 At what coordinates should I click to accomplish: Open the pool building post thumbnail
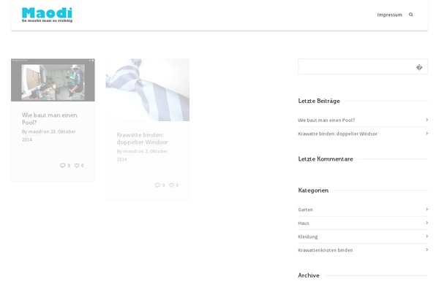point(53,80)
